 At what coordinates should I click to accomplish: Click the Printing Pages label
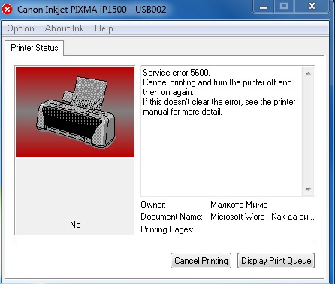click(167, 229)
